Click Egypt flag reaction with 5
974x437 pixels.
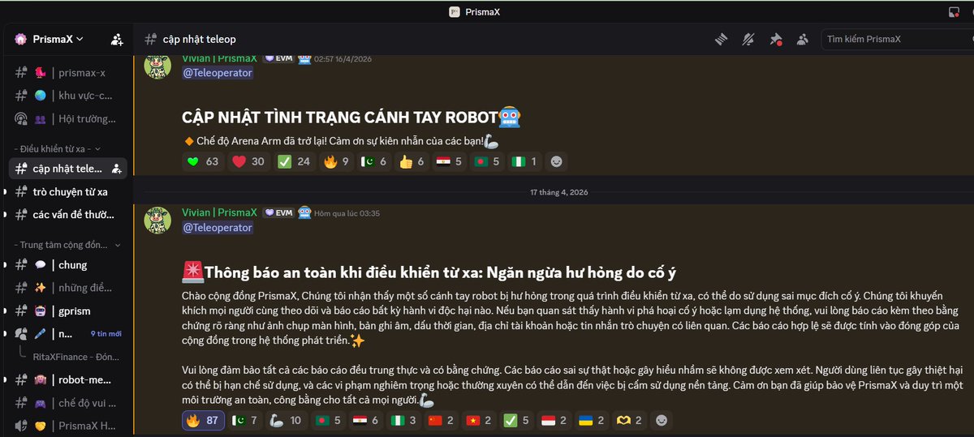[x=450, y=161]
